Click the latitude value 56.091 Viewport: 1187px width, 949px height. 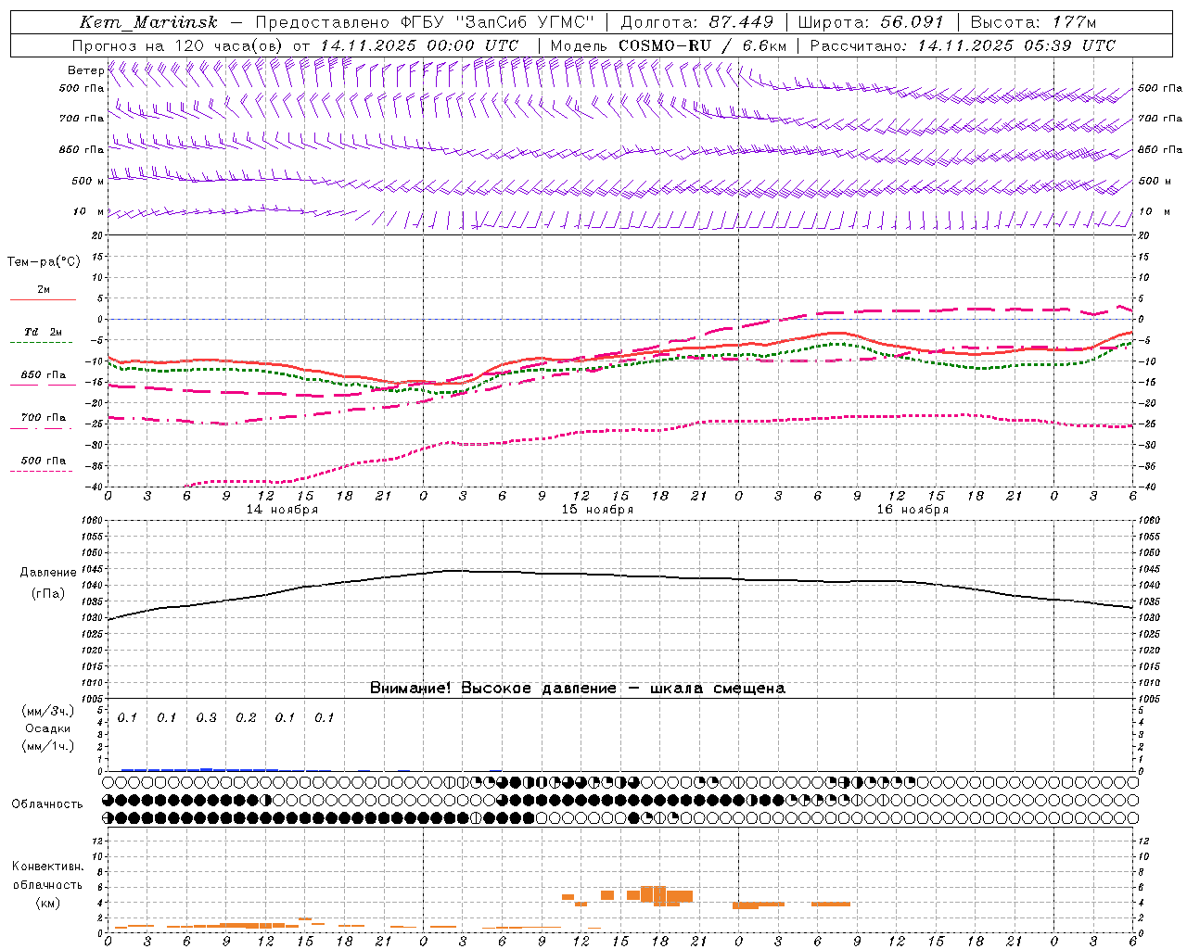[x=912, y=22]
